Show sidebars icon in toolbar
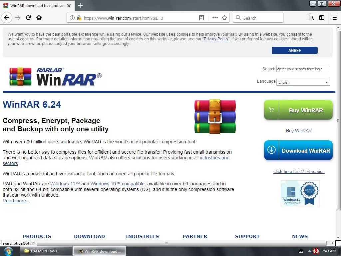Image resolution: width=341 pixels, height=256 pixels. click(322, 18)
